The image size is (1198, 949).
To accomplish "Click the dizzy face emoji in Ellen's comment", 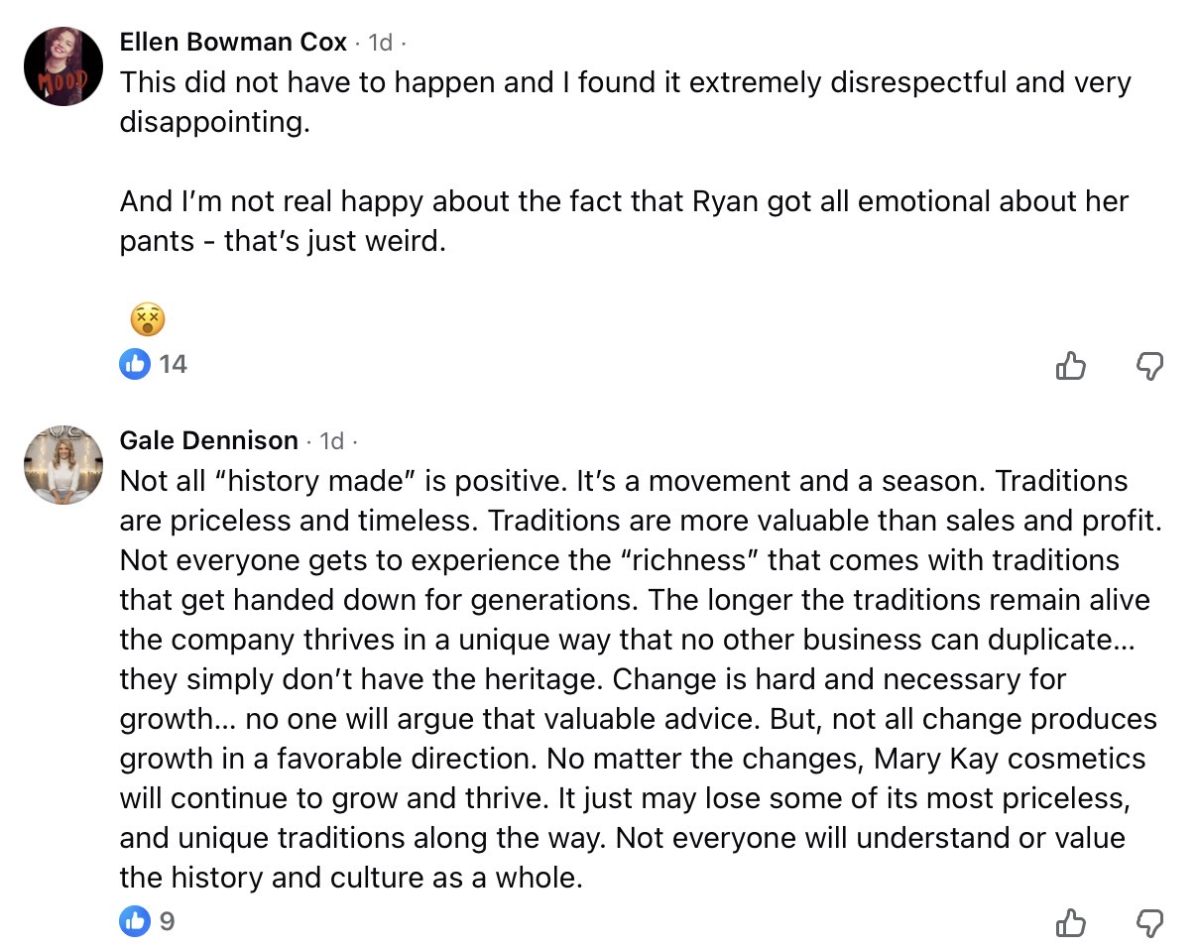I will 147,319.
